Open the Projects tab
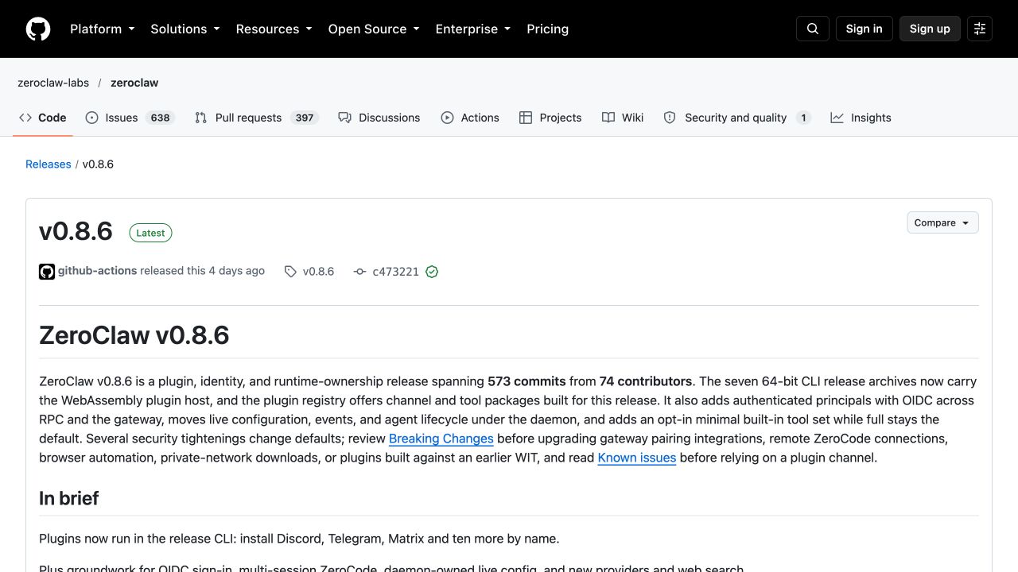 coord(550,118)
